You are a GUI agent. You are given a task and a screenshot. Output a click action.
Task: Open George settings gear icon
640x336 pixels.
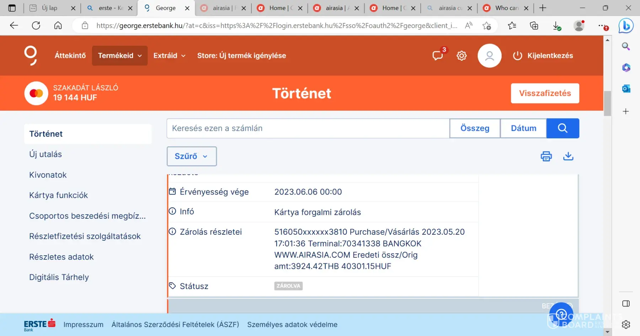pyautogui.click(x=462, y=56)
